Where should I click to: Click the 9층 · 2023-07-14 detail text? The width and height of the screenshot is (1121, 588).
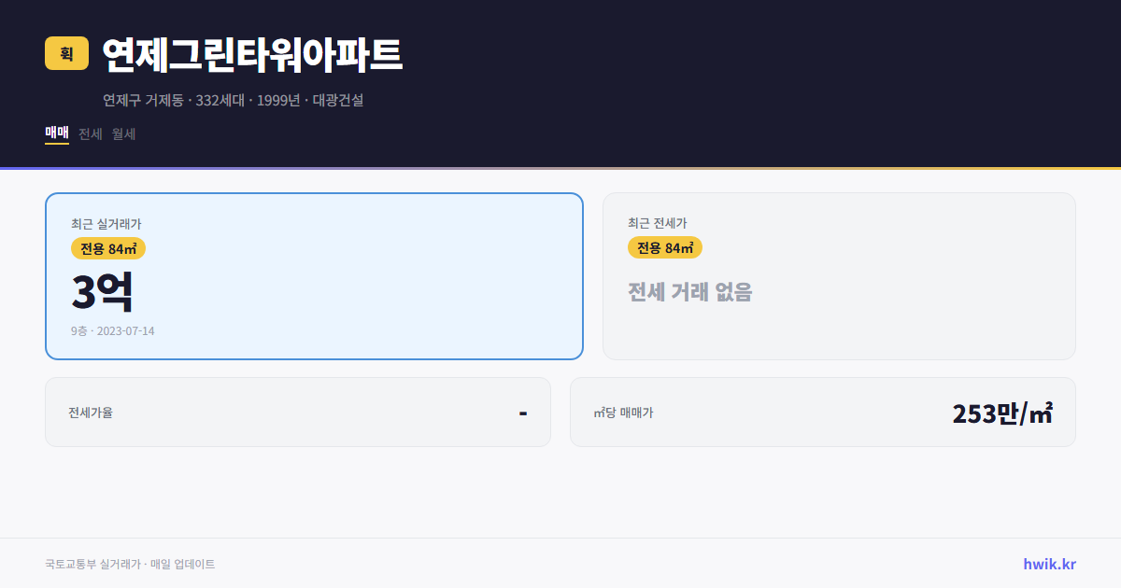tap(113, 330)
